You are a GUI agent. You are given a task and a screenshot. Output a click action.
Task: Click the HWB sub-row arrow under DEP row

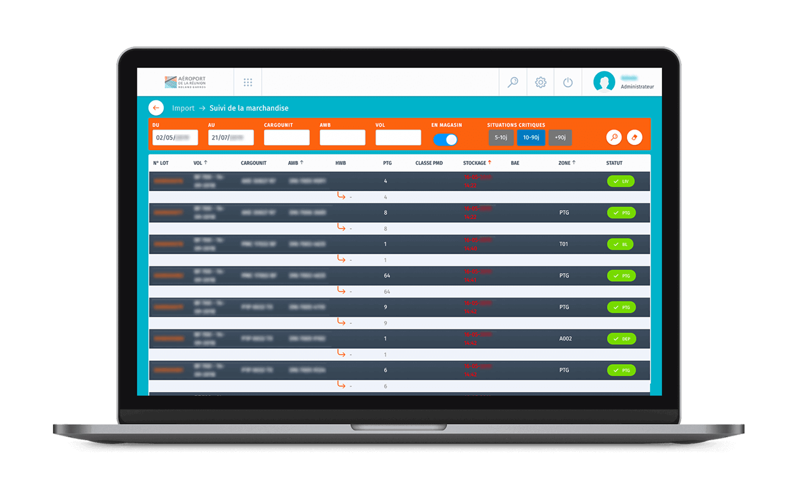[341, 353]
